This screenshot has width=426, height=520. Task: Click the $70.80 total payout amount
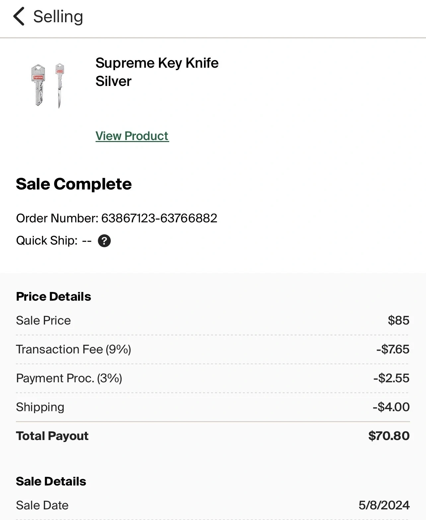pos(389,436)
